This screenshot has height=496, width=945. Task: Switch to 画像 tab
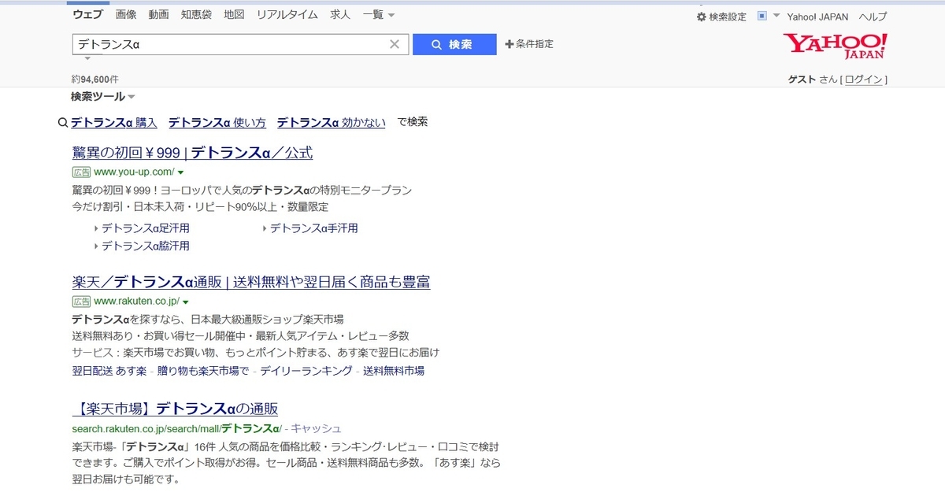(x=125, y=14)
